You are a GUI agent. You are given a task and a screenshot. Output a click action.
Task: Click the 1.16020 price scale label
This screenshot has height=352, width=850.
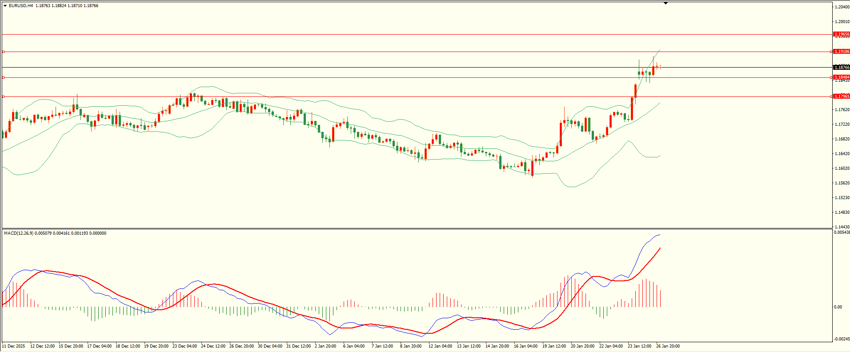(842, 168)
